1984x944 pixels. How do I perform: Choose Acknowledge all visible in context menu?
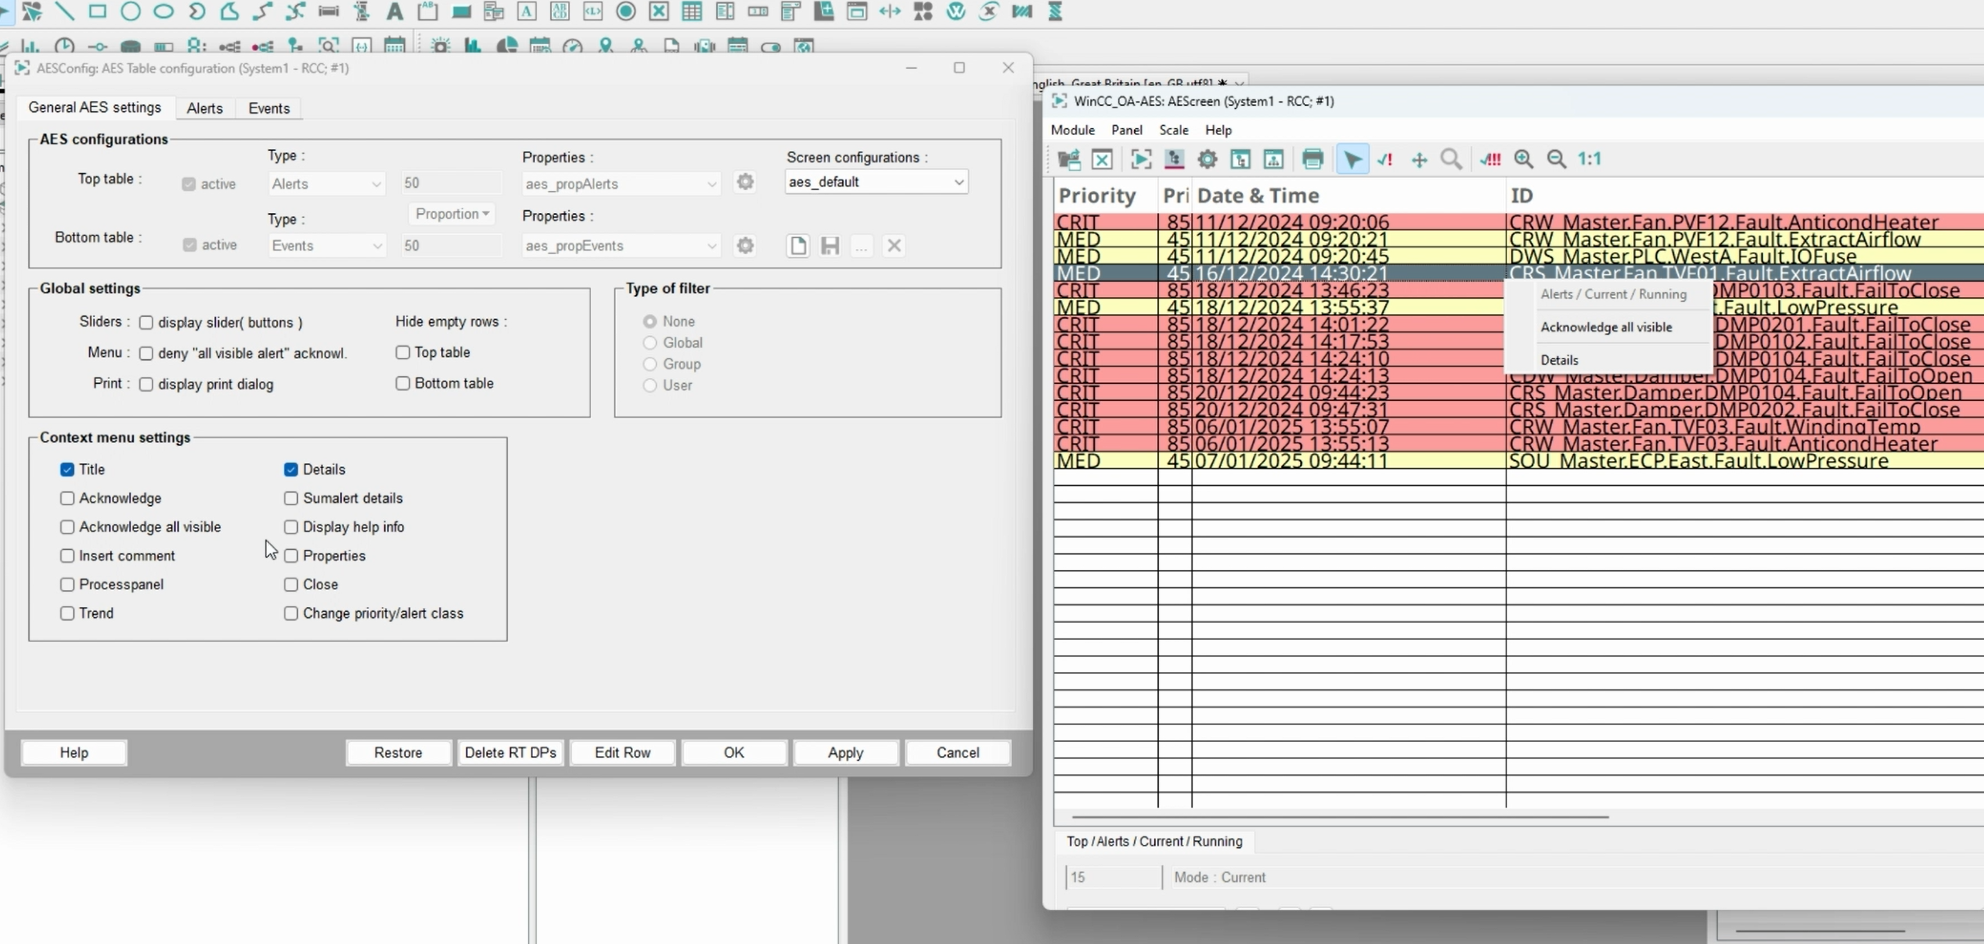(x=1606, y=327)
